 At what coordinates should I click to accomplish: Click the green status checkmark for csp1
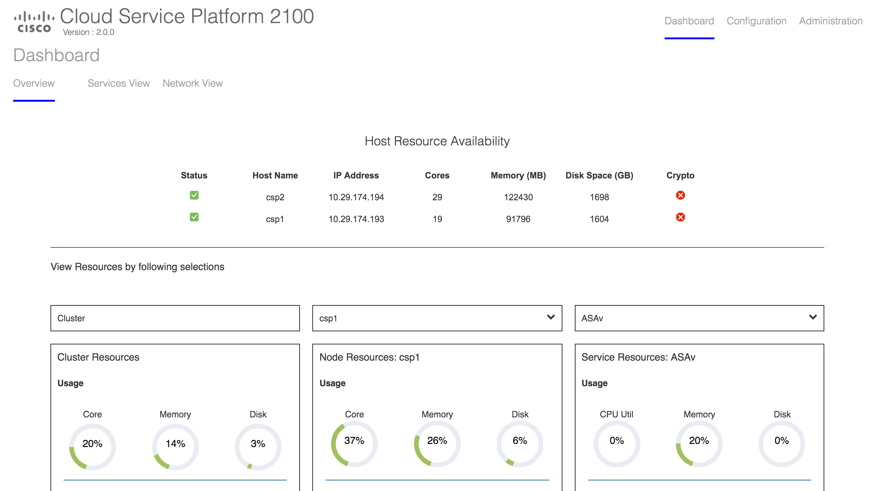tap(194, 217)
